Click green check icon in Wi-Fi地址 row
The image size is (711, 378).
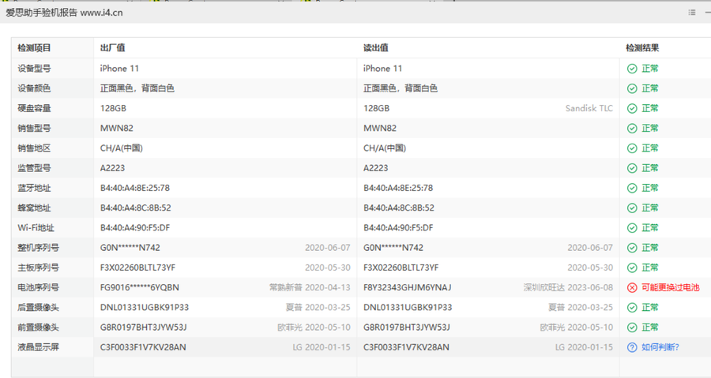tap(632, 228)
